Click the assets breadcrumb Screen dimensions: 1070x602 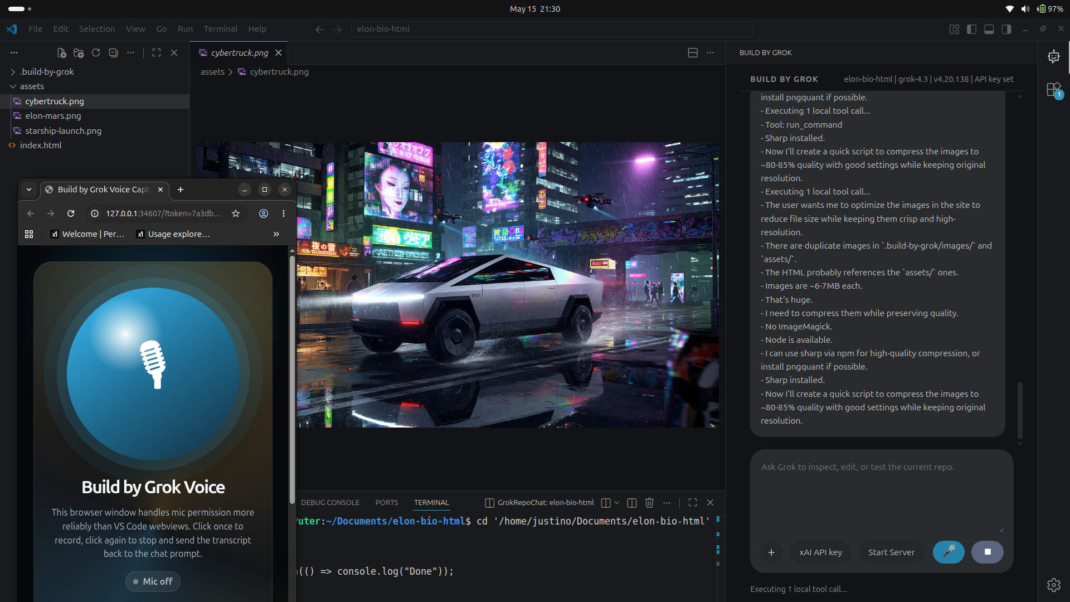click(x=212, y=72)
